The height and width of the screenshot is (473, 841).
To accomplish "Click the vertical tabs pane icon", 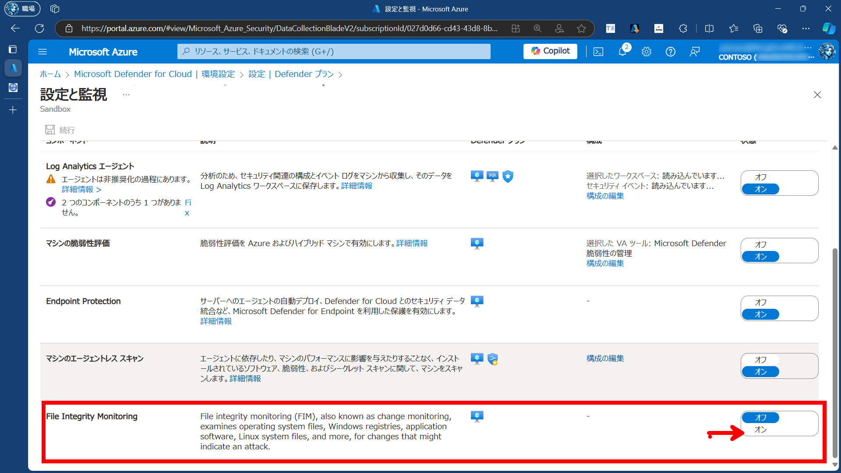I will 13,49.
